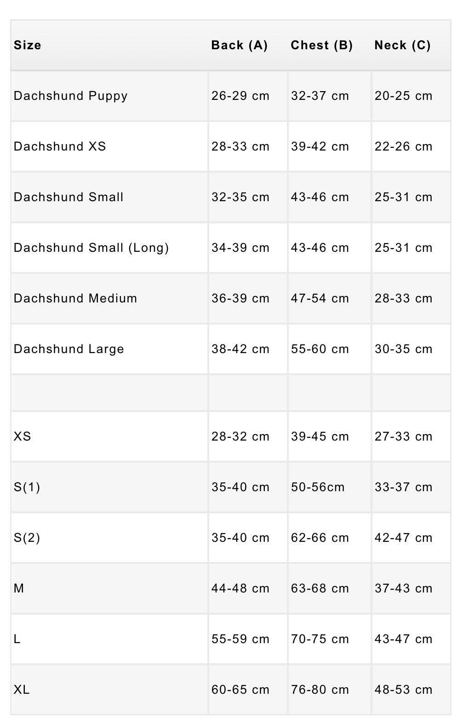Click the Size column header
463x720 pixels.
click(x=28, y=45)
